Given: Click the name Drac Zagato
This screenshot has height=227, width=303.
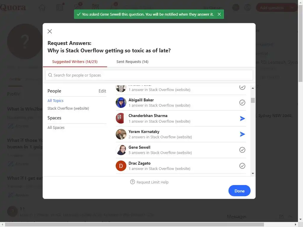Looking at the screenshot, I should click(140, 163).
